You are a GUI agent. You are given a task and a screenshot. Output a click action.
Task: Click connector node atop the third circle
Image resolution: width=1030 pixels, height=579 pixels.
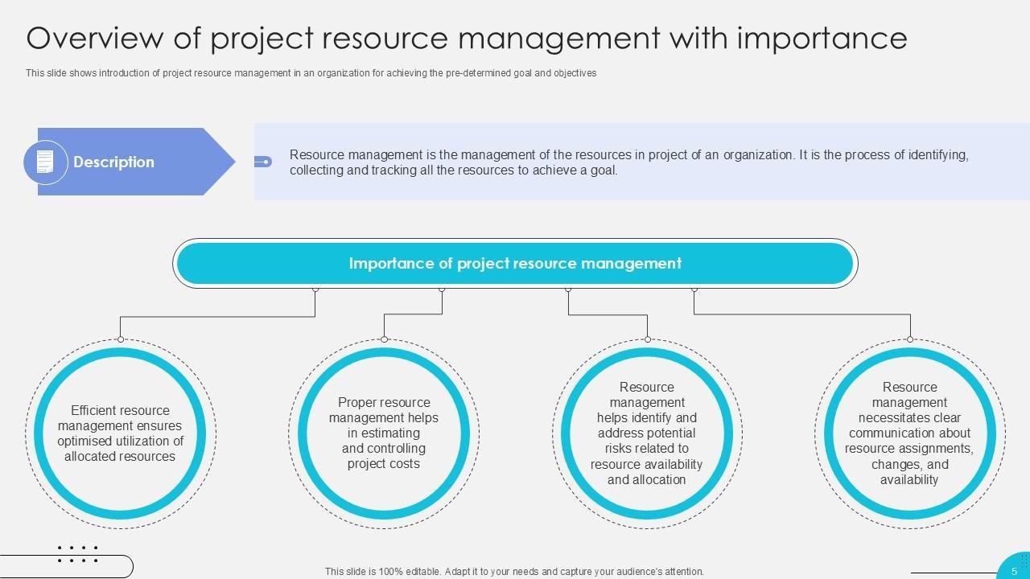click(x=647, y=339)
